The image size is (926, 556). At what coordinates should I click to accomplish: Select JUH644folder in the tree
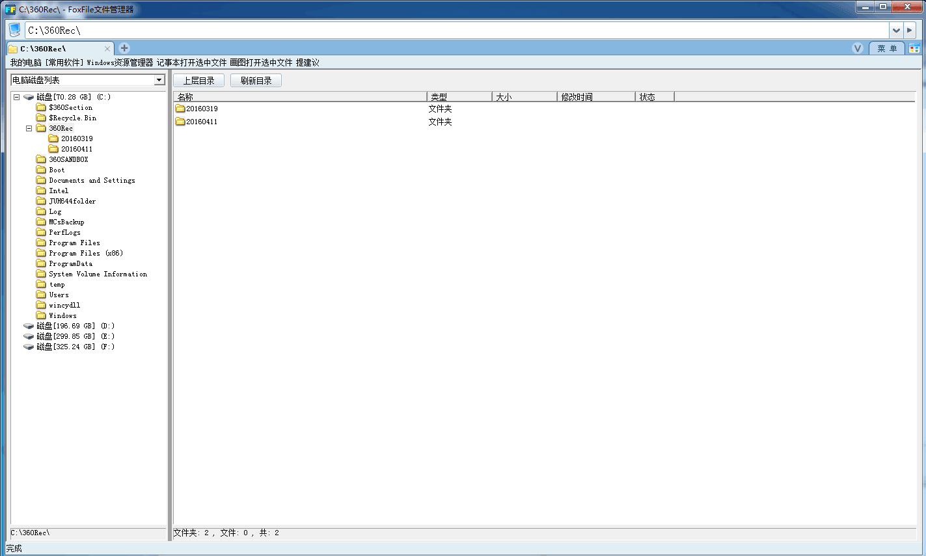coord(72,201)
